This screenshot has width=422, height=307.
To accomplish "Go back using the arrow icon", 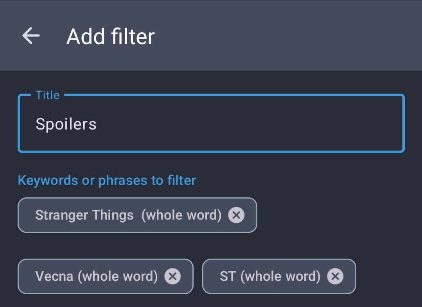I will click(x=31, y=36).
